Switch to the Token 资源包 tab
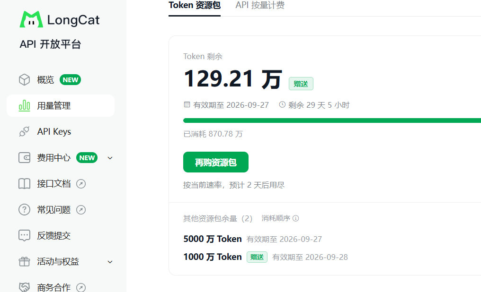This screenshot has height=292, width=481. [195, 6]
